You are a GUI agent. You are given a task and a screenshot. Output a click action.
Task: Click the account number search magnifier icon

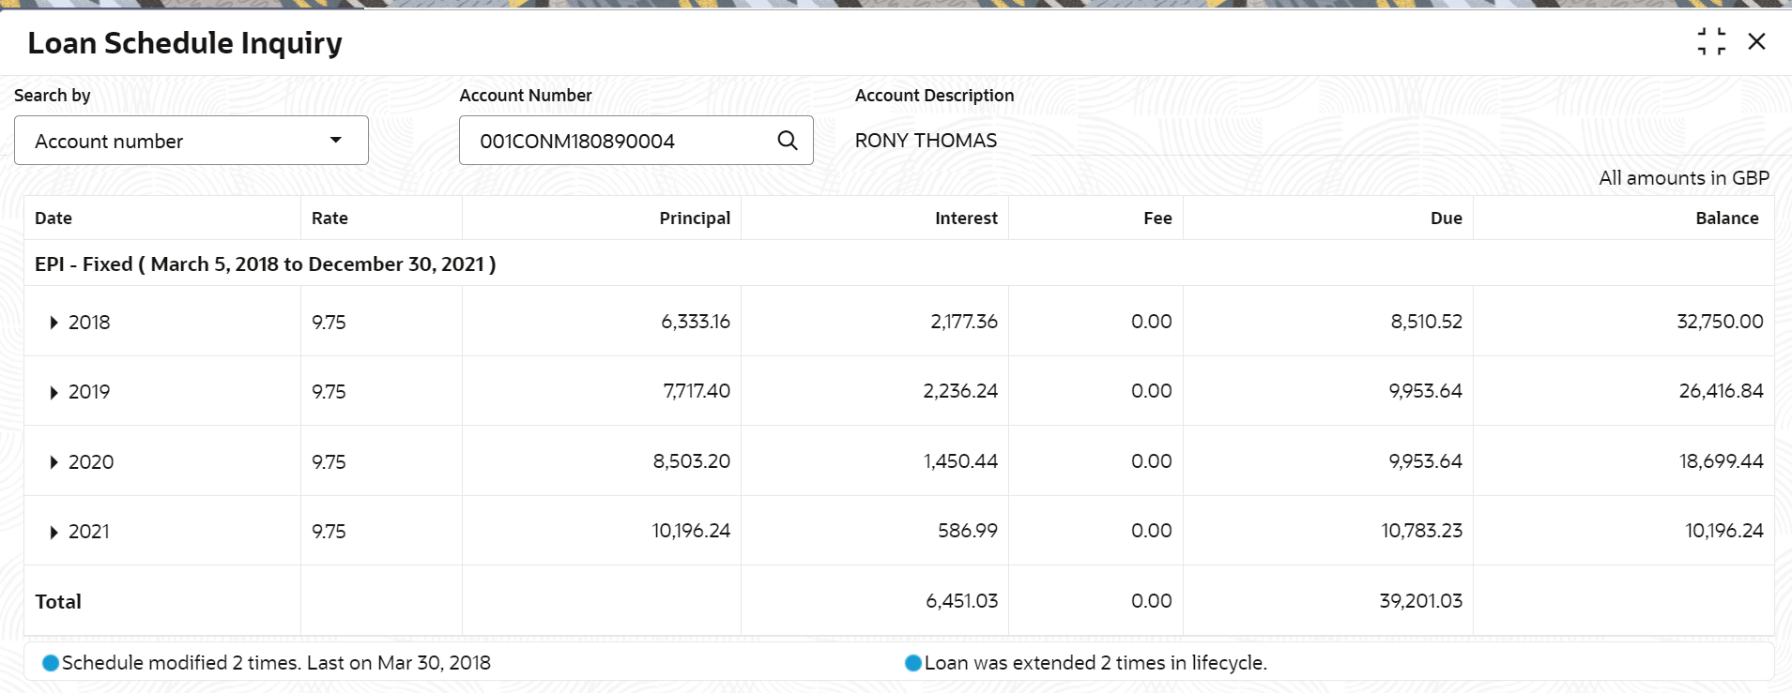click(x=788, y=141)
